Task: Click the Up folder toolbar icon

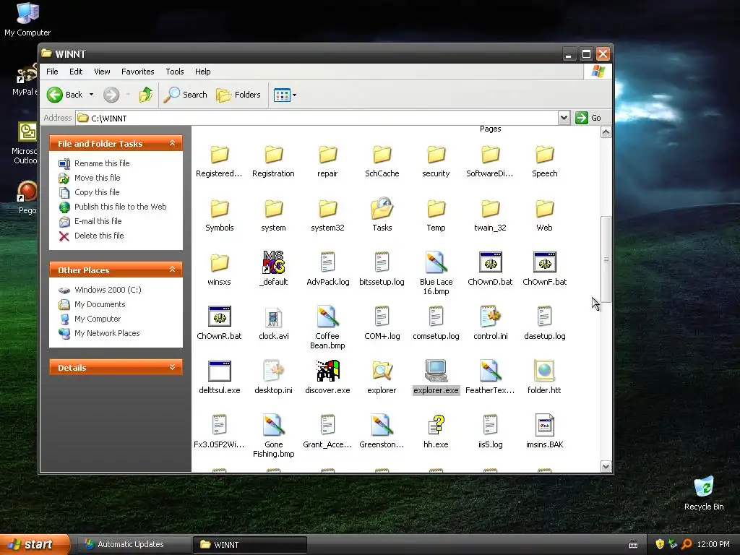Action: click(145, 95)
